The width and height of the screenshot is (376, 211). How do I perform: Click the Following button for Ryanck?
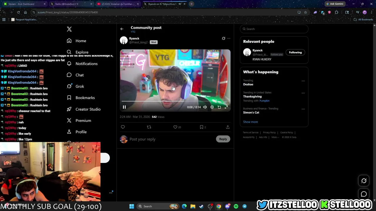295,52
